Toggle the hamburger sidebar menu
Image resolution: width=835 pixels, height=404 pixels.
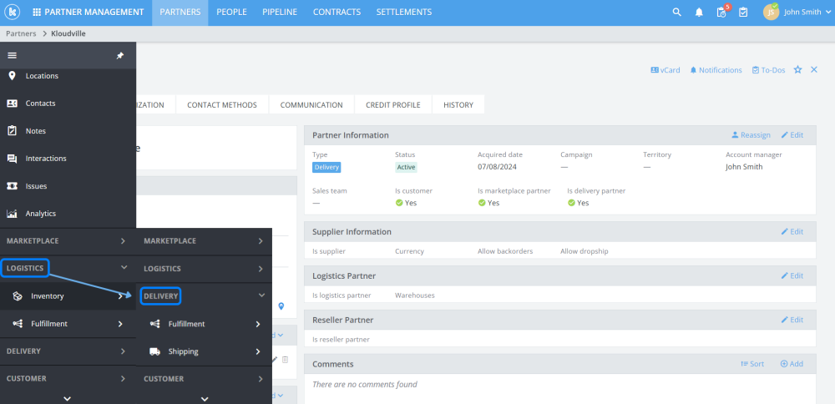click(x=12, y=55)
